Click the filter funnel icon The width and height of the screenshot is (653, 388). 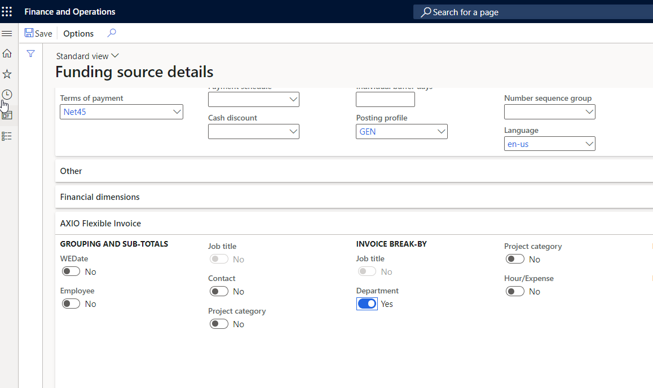pyautogui.click(x=30, y=53)
